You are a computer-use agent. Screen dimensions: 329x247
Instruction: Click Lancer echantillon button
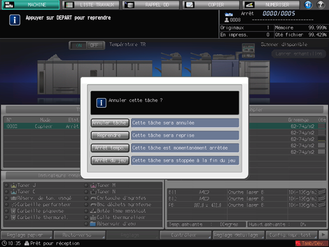(298, 53)
